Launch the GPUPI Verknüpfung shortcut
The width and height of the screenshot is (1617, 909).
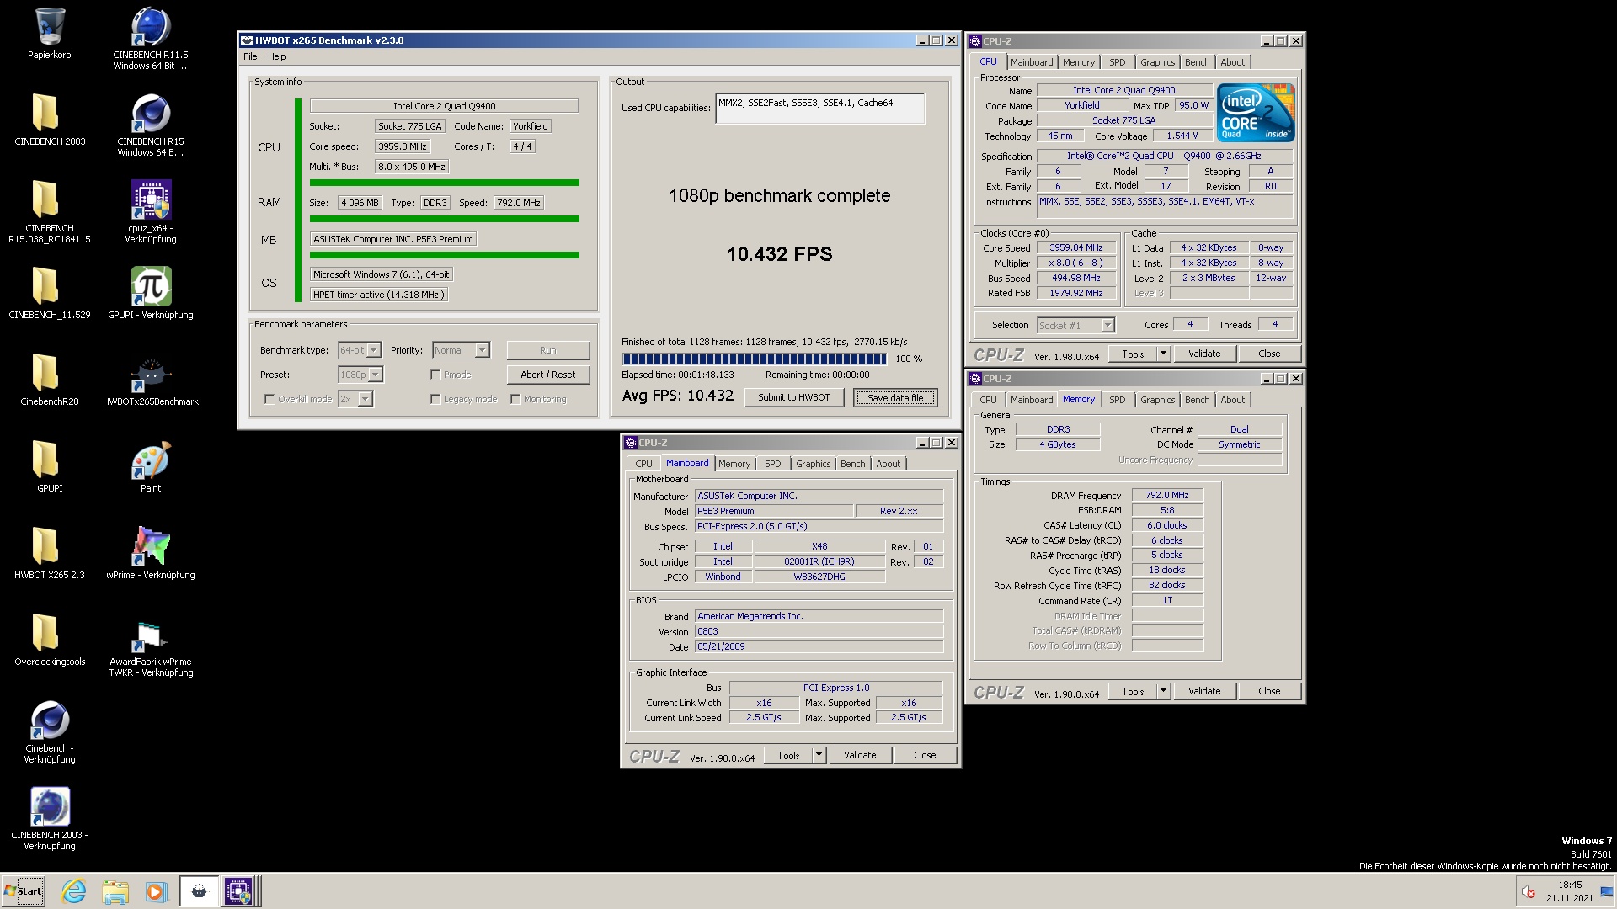150,293
